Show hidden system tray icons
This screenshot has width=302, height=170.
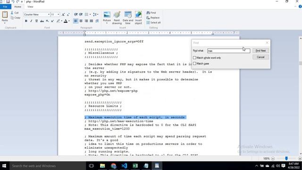(256, 166)
